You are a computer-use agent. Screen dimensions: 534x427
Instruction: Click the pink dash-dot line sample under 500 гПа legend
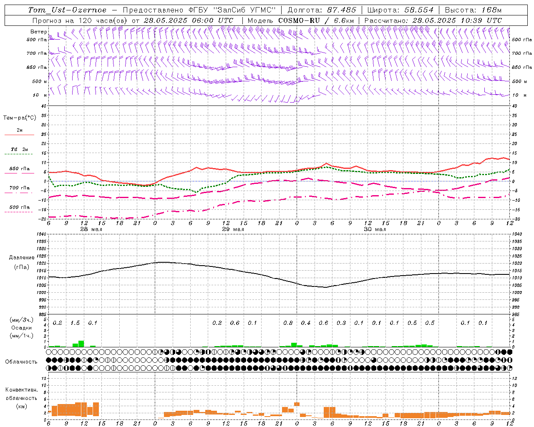[19, 212]
